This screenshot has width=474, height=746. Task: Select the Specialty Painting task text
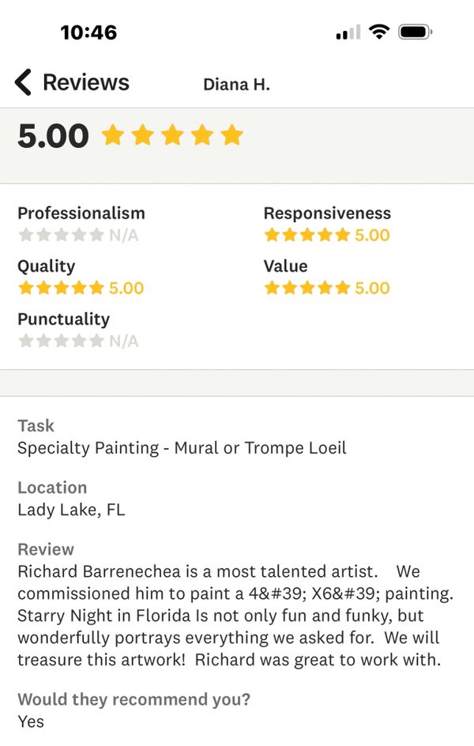coord(182,448)
